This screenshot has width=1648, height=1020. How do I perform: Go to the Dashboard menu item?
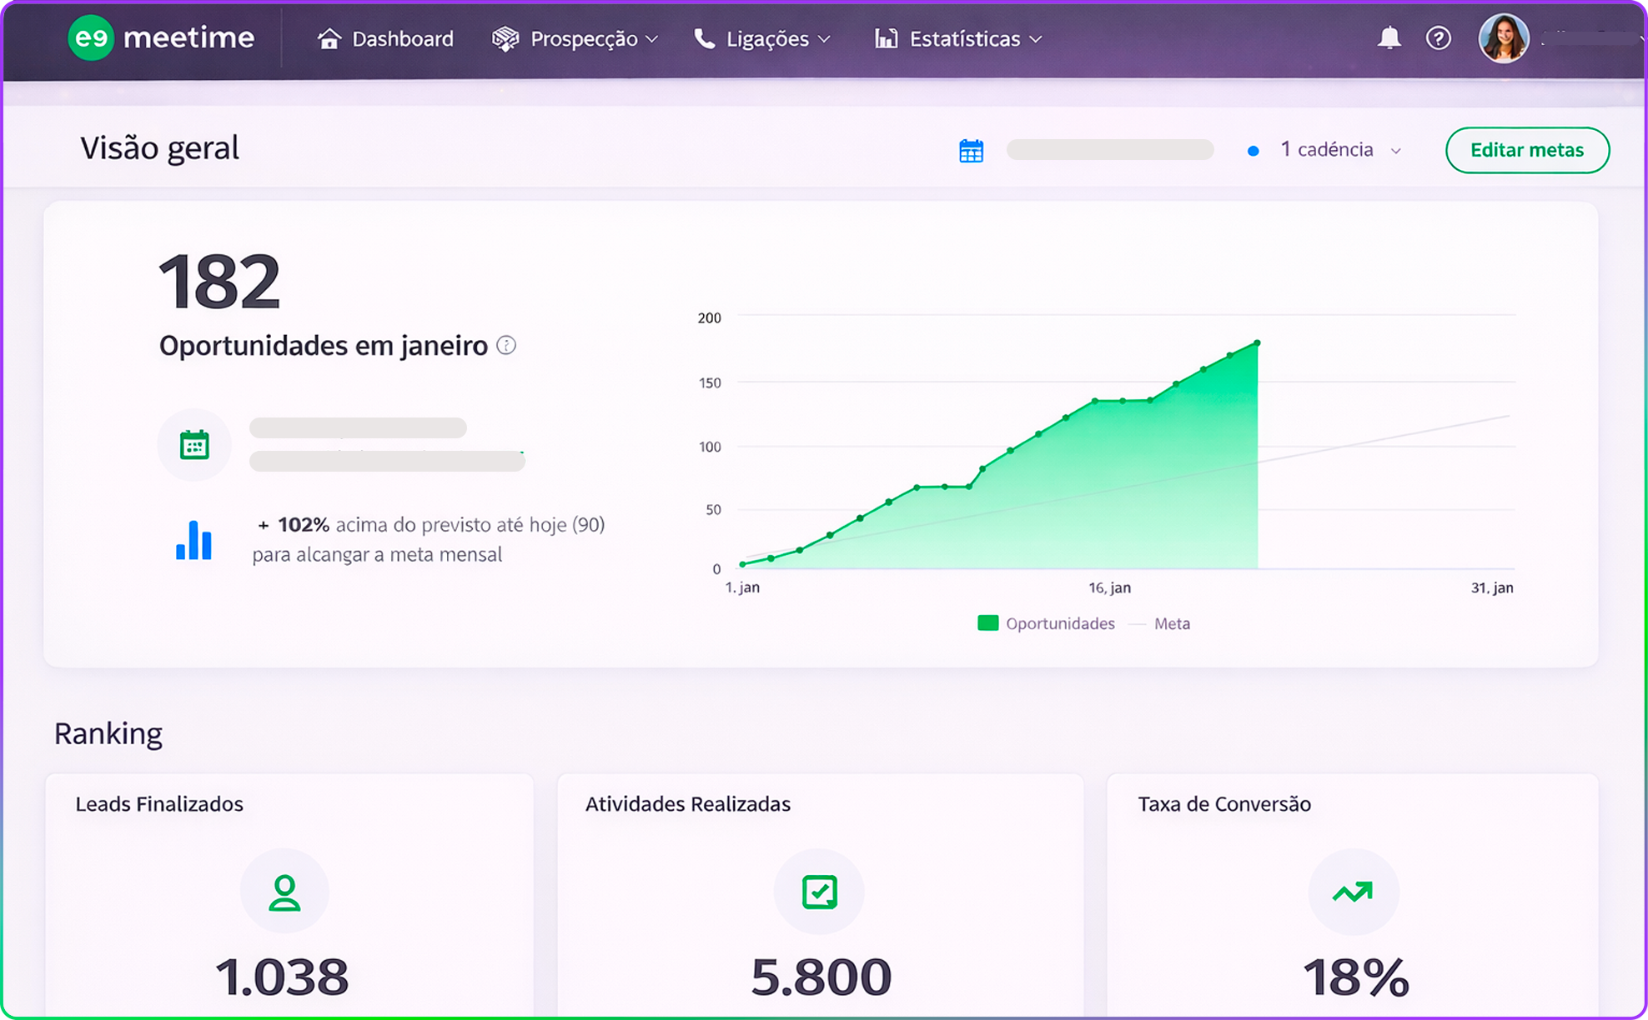(x=385, y=38)
